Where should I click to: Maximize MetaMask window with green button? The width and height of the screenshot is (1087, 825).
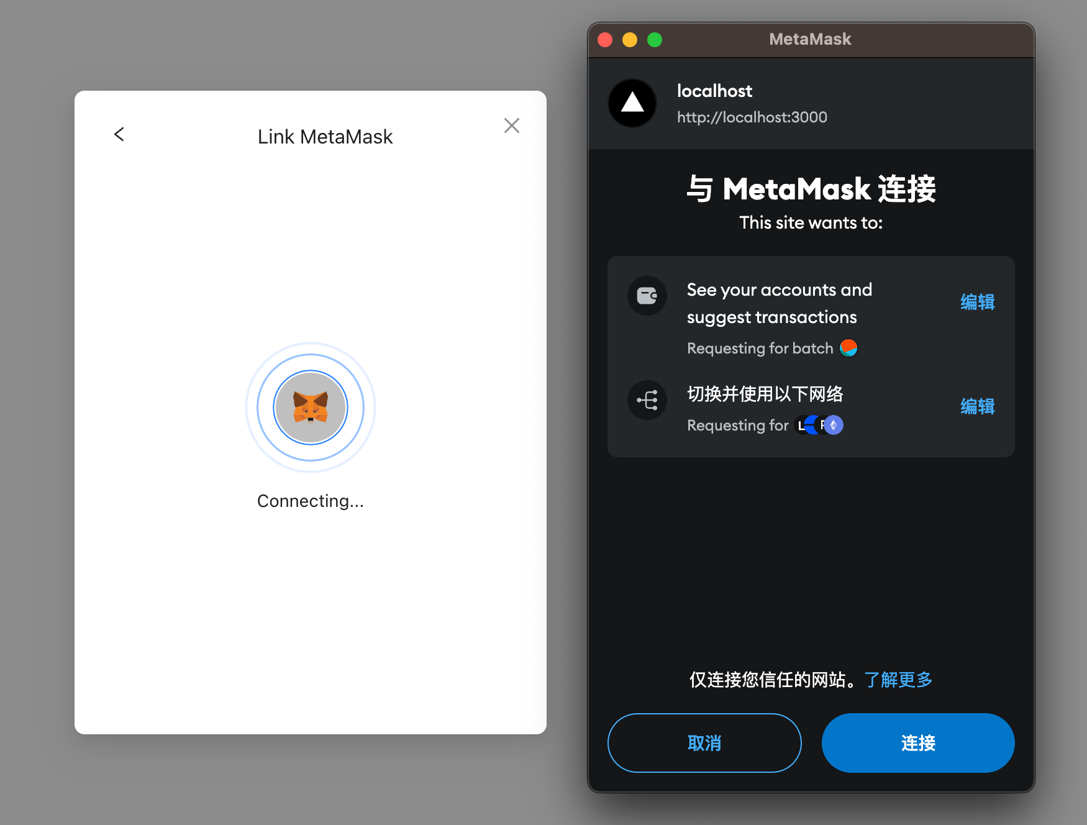click(x=655, y=40)
